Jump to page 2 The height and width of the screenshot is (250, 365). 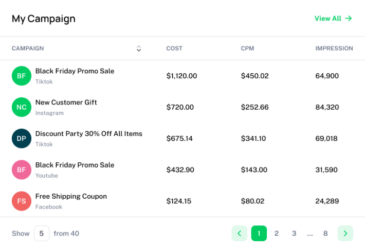pos(277,234)
